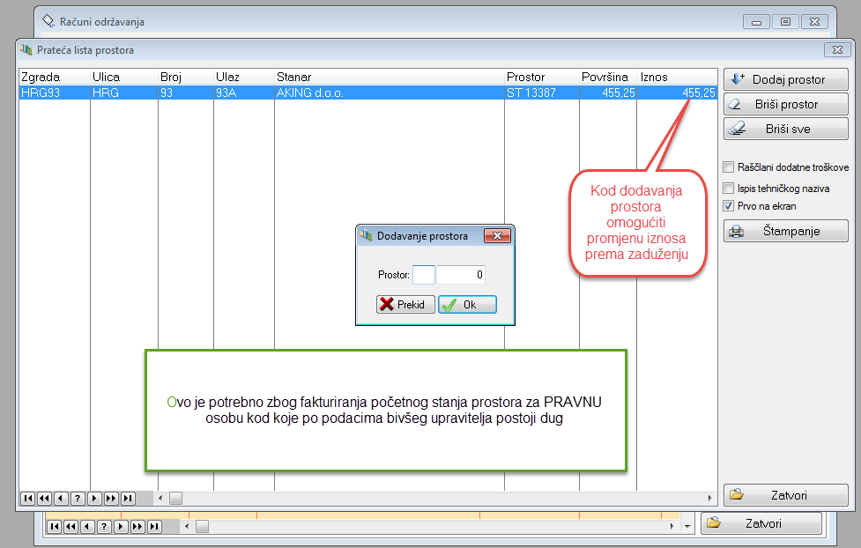
Task: Enable Ispis tehničkog naziva checkbox
Action: click(x=729, y=189)
